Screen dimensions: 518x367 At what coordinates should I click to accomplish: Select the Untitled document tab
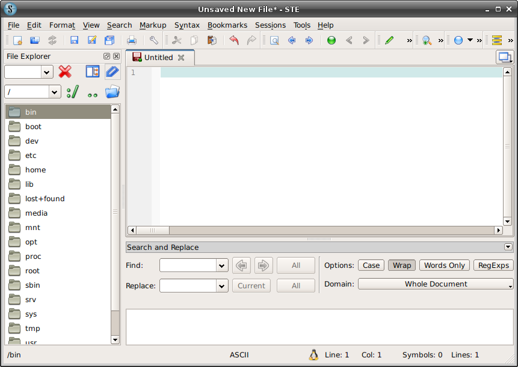click(160, 58)
